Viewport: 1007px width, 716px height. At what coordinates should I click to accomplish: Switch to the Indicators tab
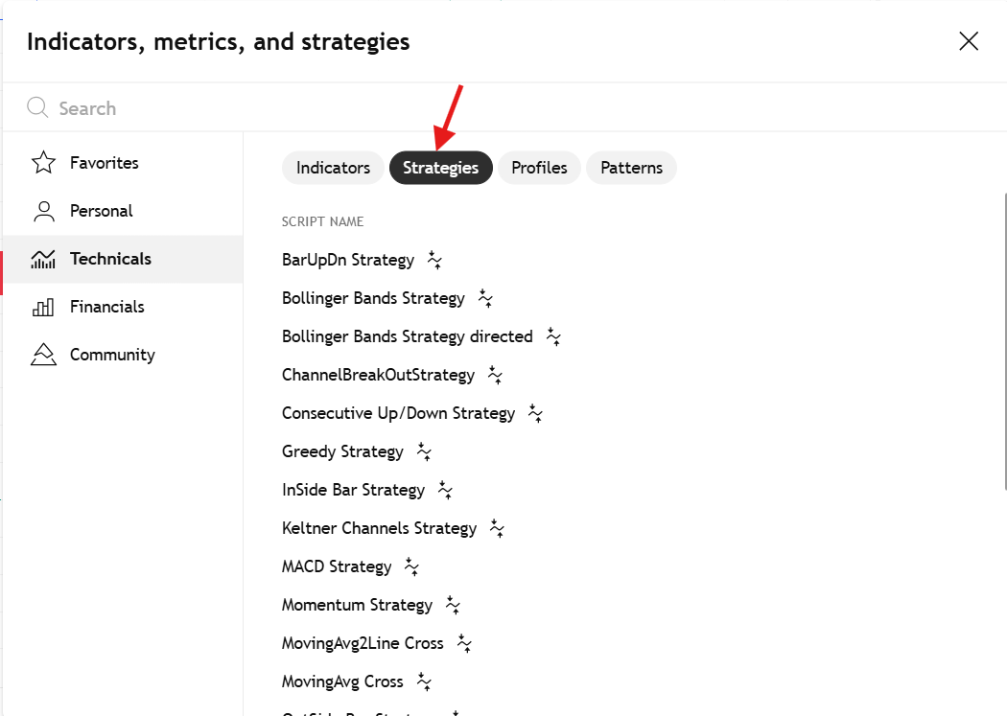click(333, 168)
